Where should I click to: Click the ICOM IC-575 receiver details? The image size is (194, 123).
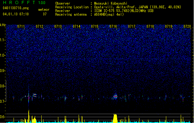(124, 11)
